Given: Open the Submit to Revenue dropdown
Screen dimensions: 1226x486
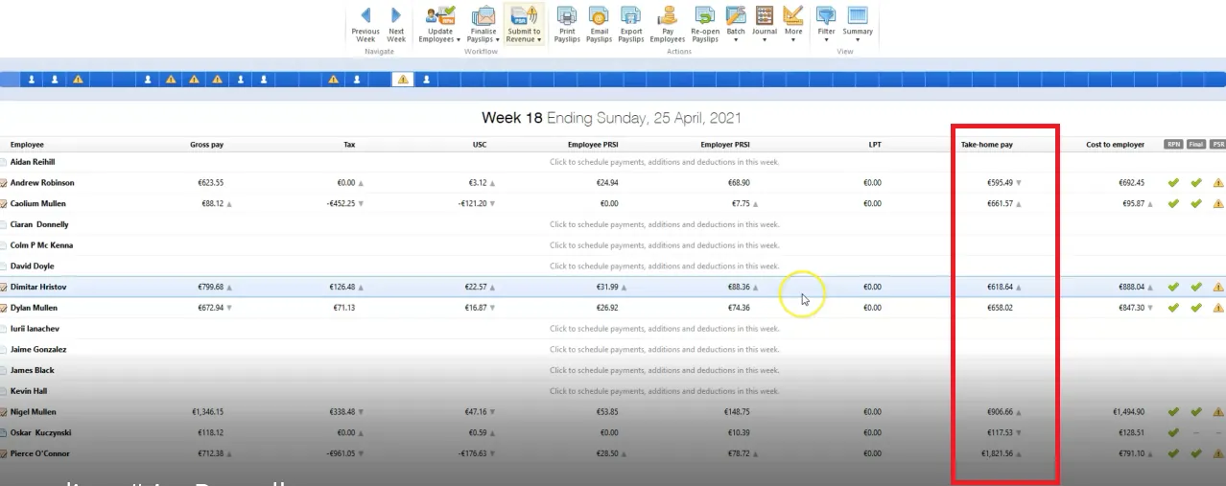Looking at the screenshot, I should (525, 24).
